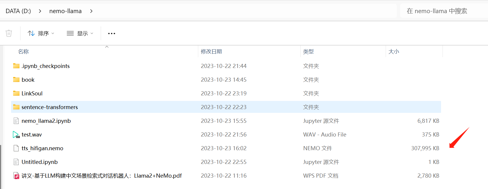Image resolution: width=488 pixels, height=189 pixels.
Task: Select the book folder name
Action: coord(28,80)
